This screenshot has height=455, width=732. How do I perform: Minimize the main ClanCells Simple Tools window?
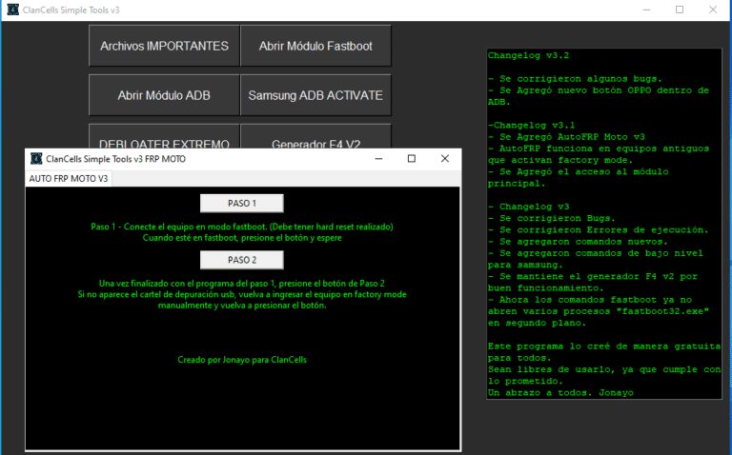point(646,10)
